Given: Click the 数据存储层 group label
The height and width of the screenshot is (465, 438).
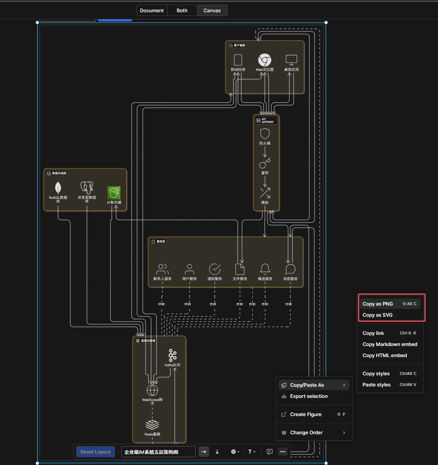Looking at the screenshot, I should pos(56,173).
